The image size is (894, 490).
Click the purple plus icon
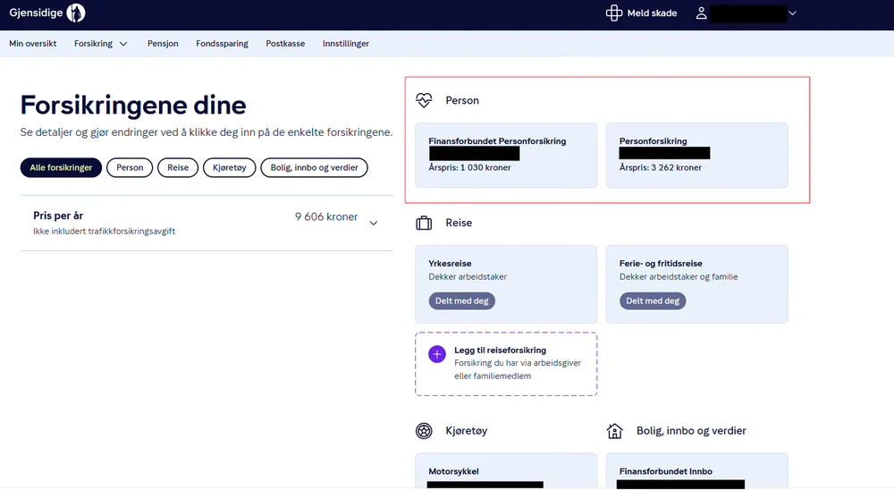pyautogui.click(x=437, y=354)
